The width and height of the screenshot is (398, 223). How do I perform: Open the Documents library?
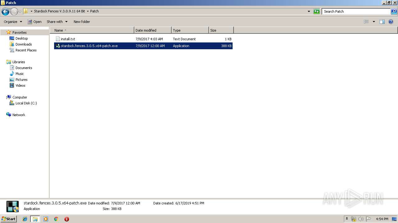24,68
